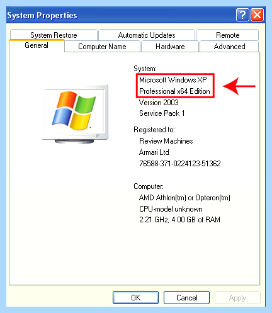Click "Professional x64 Edition" text
The image size is (272, 313).
click(x=174, y=91)
